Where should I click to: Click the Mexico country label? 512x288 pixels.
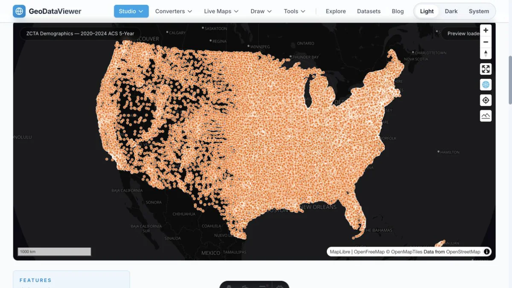tap(210, 253)
